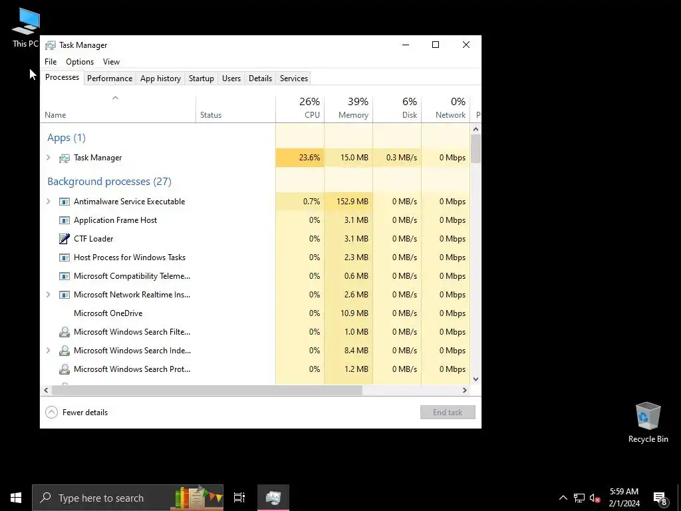
Task: Open the View menu
Action: [x=111, y=62]
